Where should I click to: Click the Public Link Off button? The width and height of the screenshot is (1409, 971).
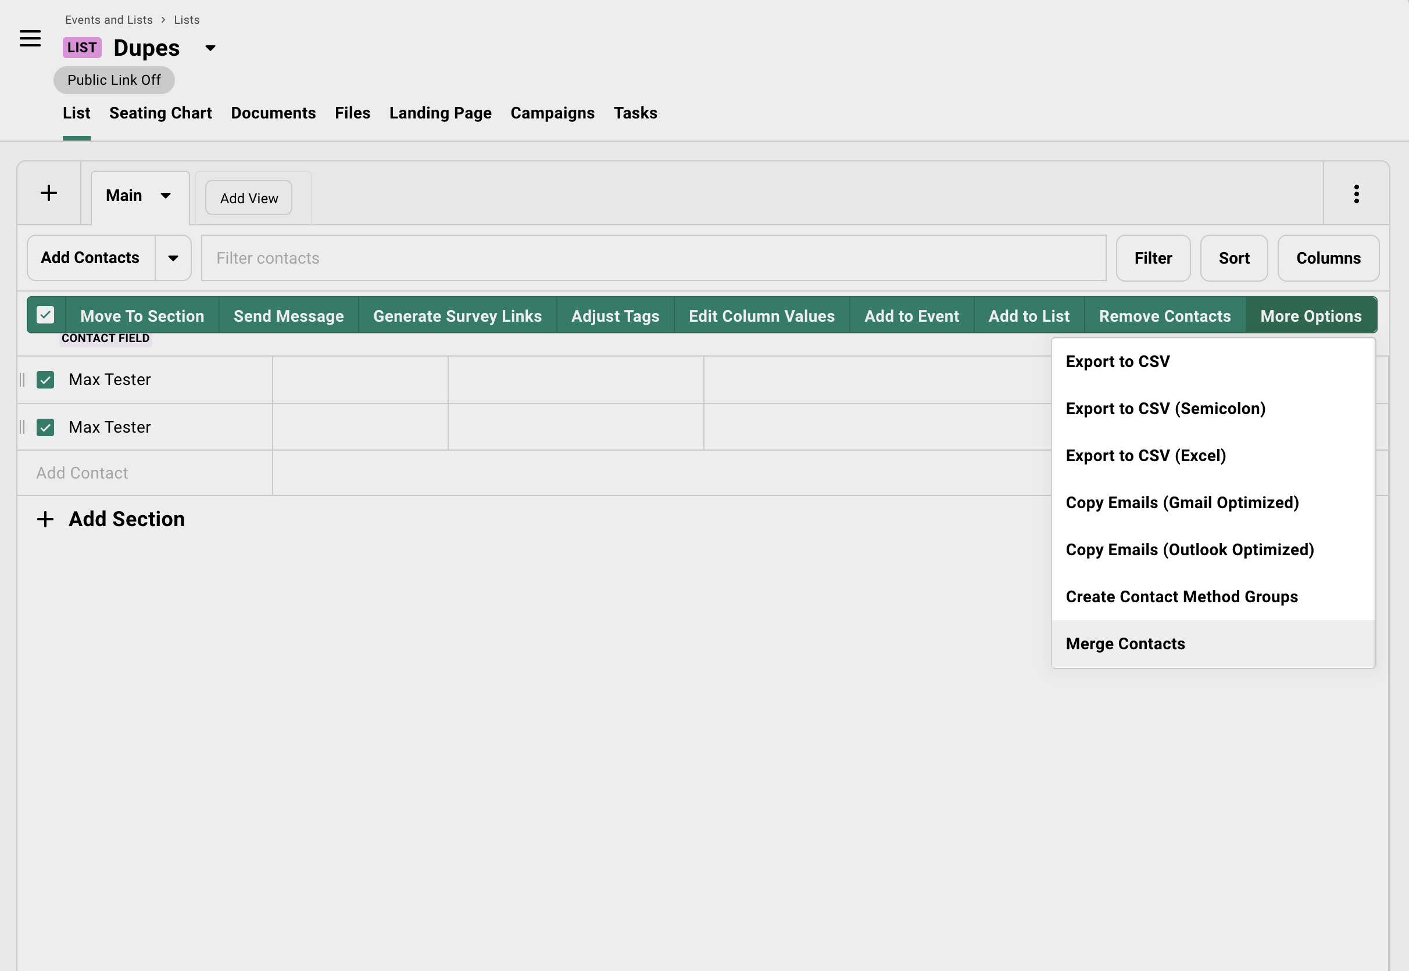113,80
